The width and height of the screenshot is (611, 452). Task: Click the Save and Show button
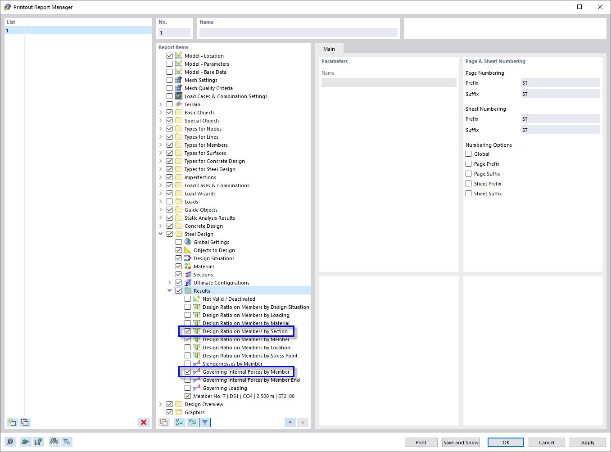point(461,443)
